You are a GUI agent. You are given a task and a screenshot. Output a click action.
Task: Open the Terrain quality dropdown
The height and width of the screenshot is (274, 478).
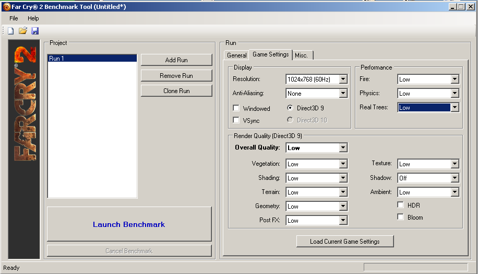pyautogui.click(x=317, y=192)
